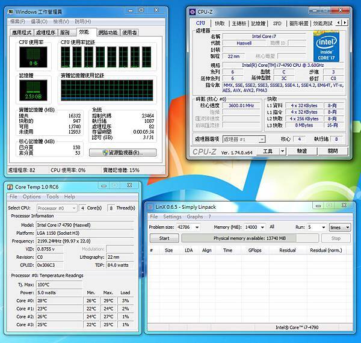Select the CPU tab in CPU-Z
This screenshot has width=361, height=343.
200,23
